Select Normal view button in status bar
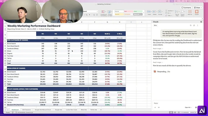The width and height of the screenshot is (208, 116). pos(171,113)
